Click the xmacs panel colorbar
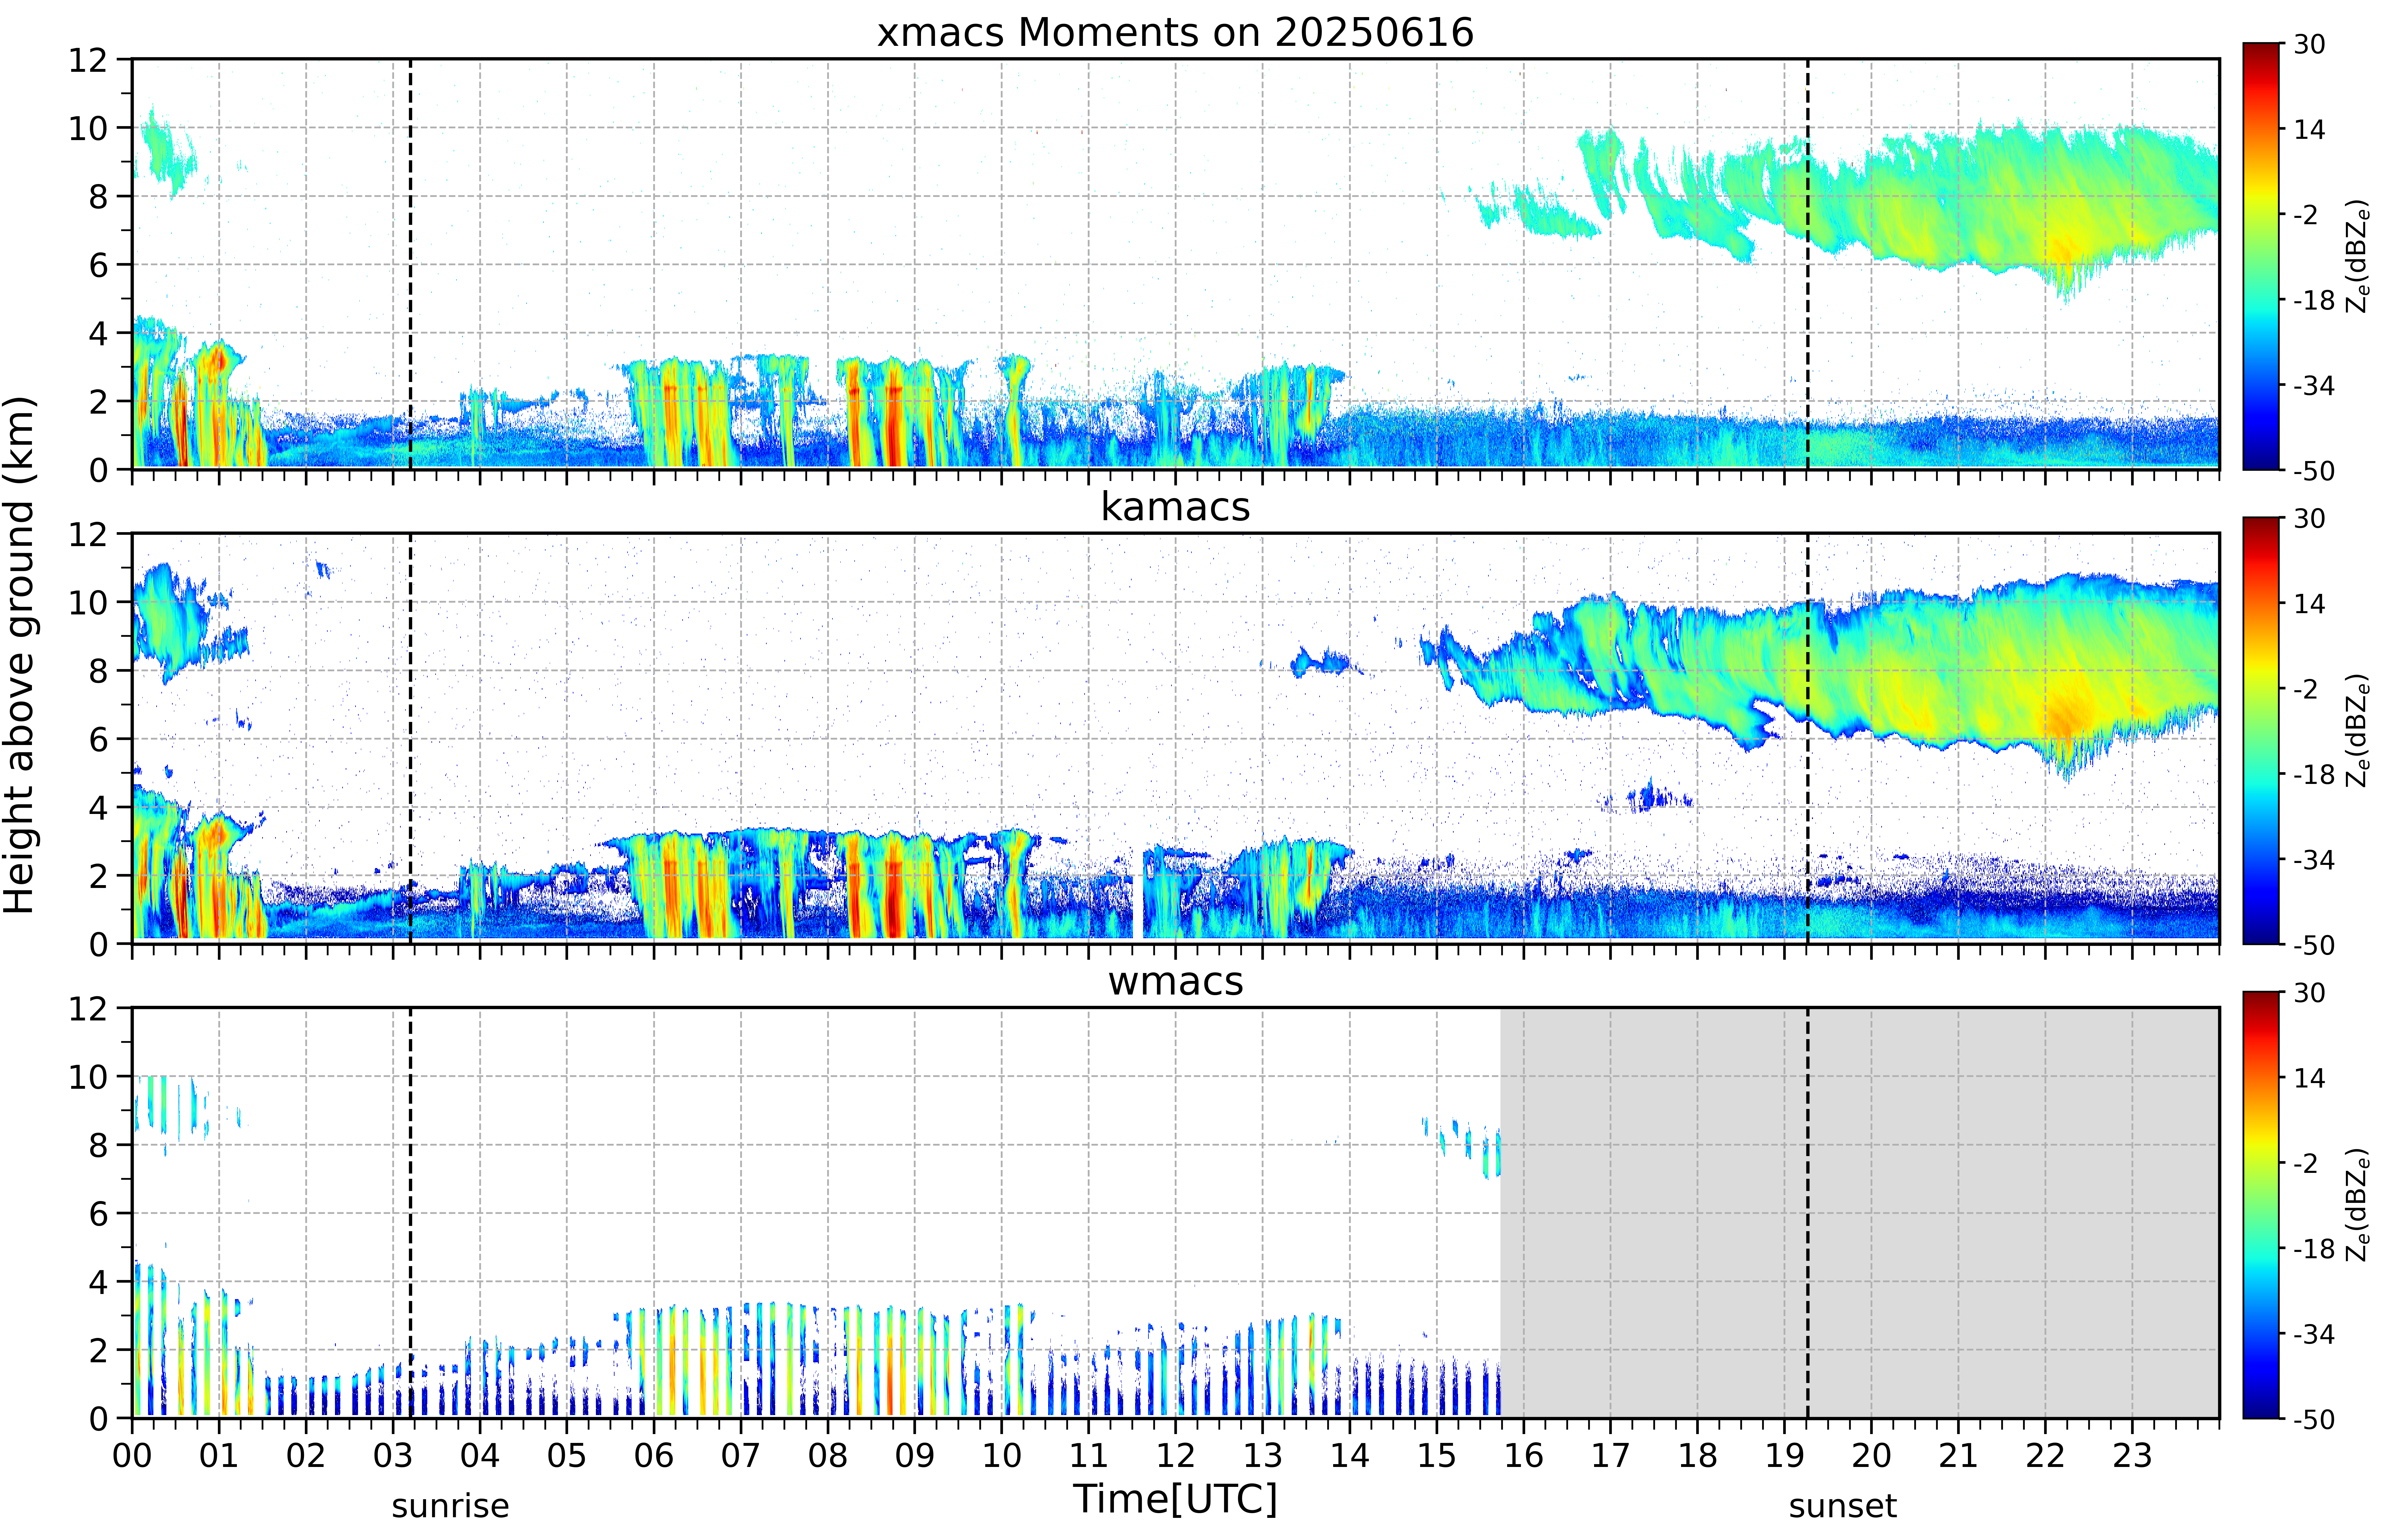Viewport: 2387px width, 1540px height. pos(2261,256)
